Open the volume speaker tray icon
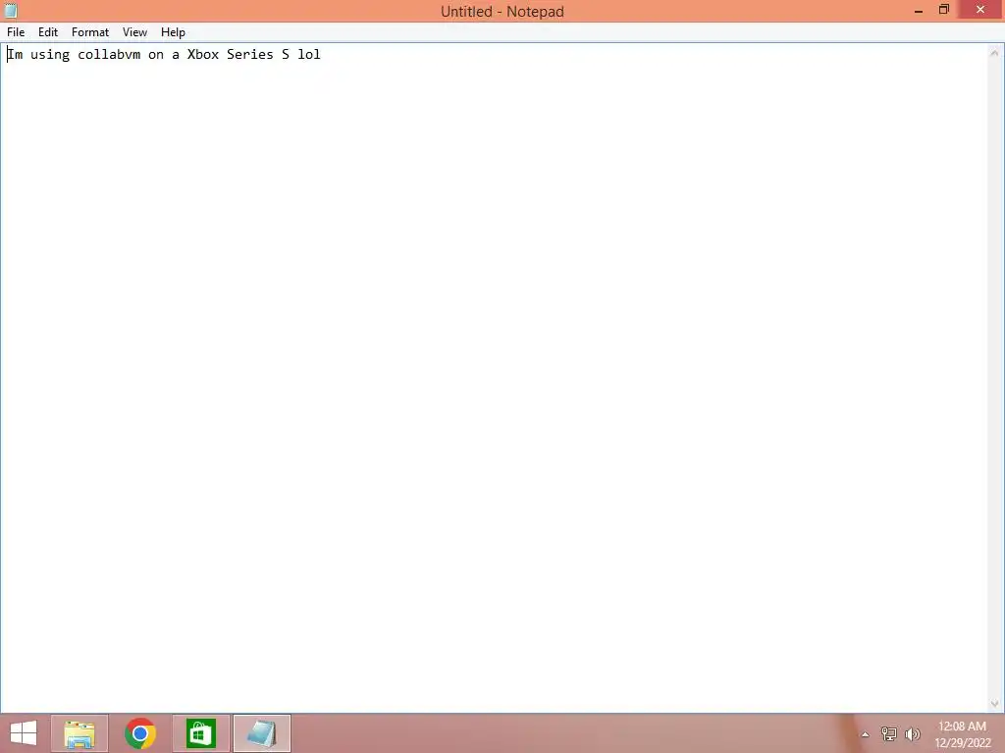 click(x=912, y=733)
